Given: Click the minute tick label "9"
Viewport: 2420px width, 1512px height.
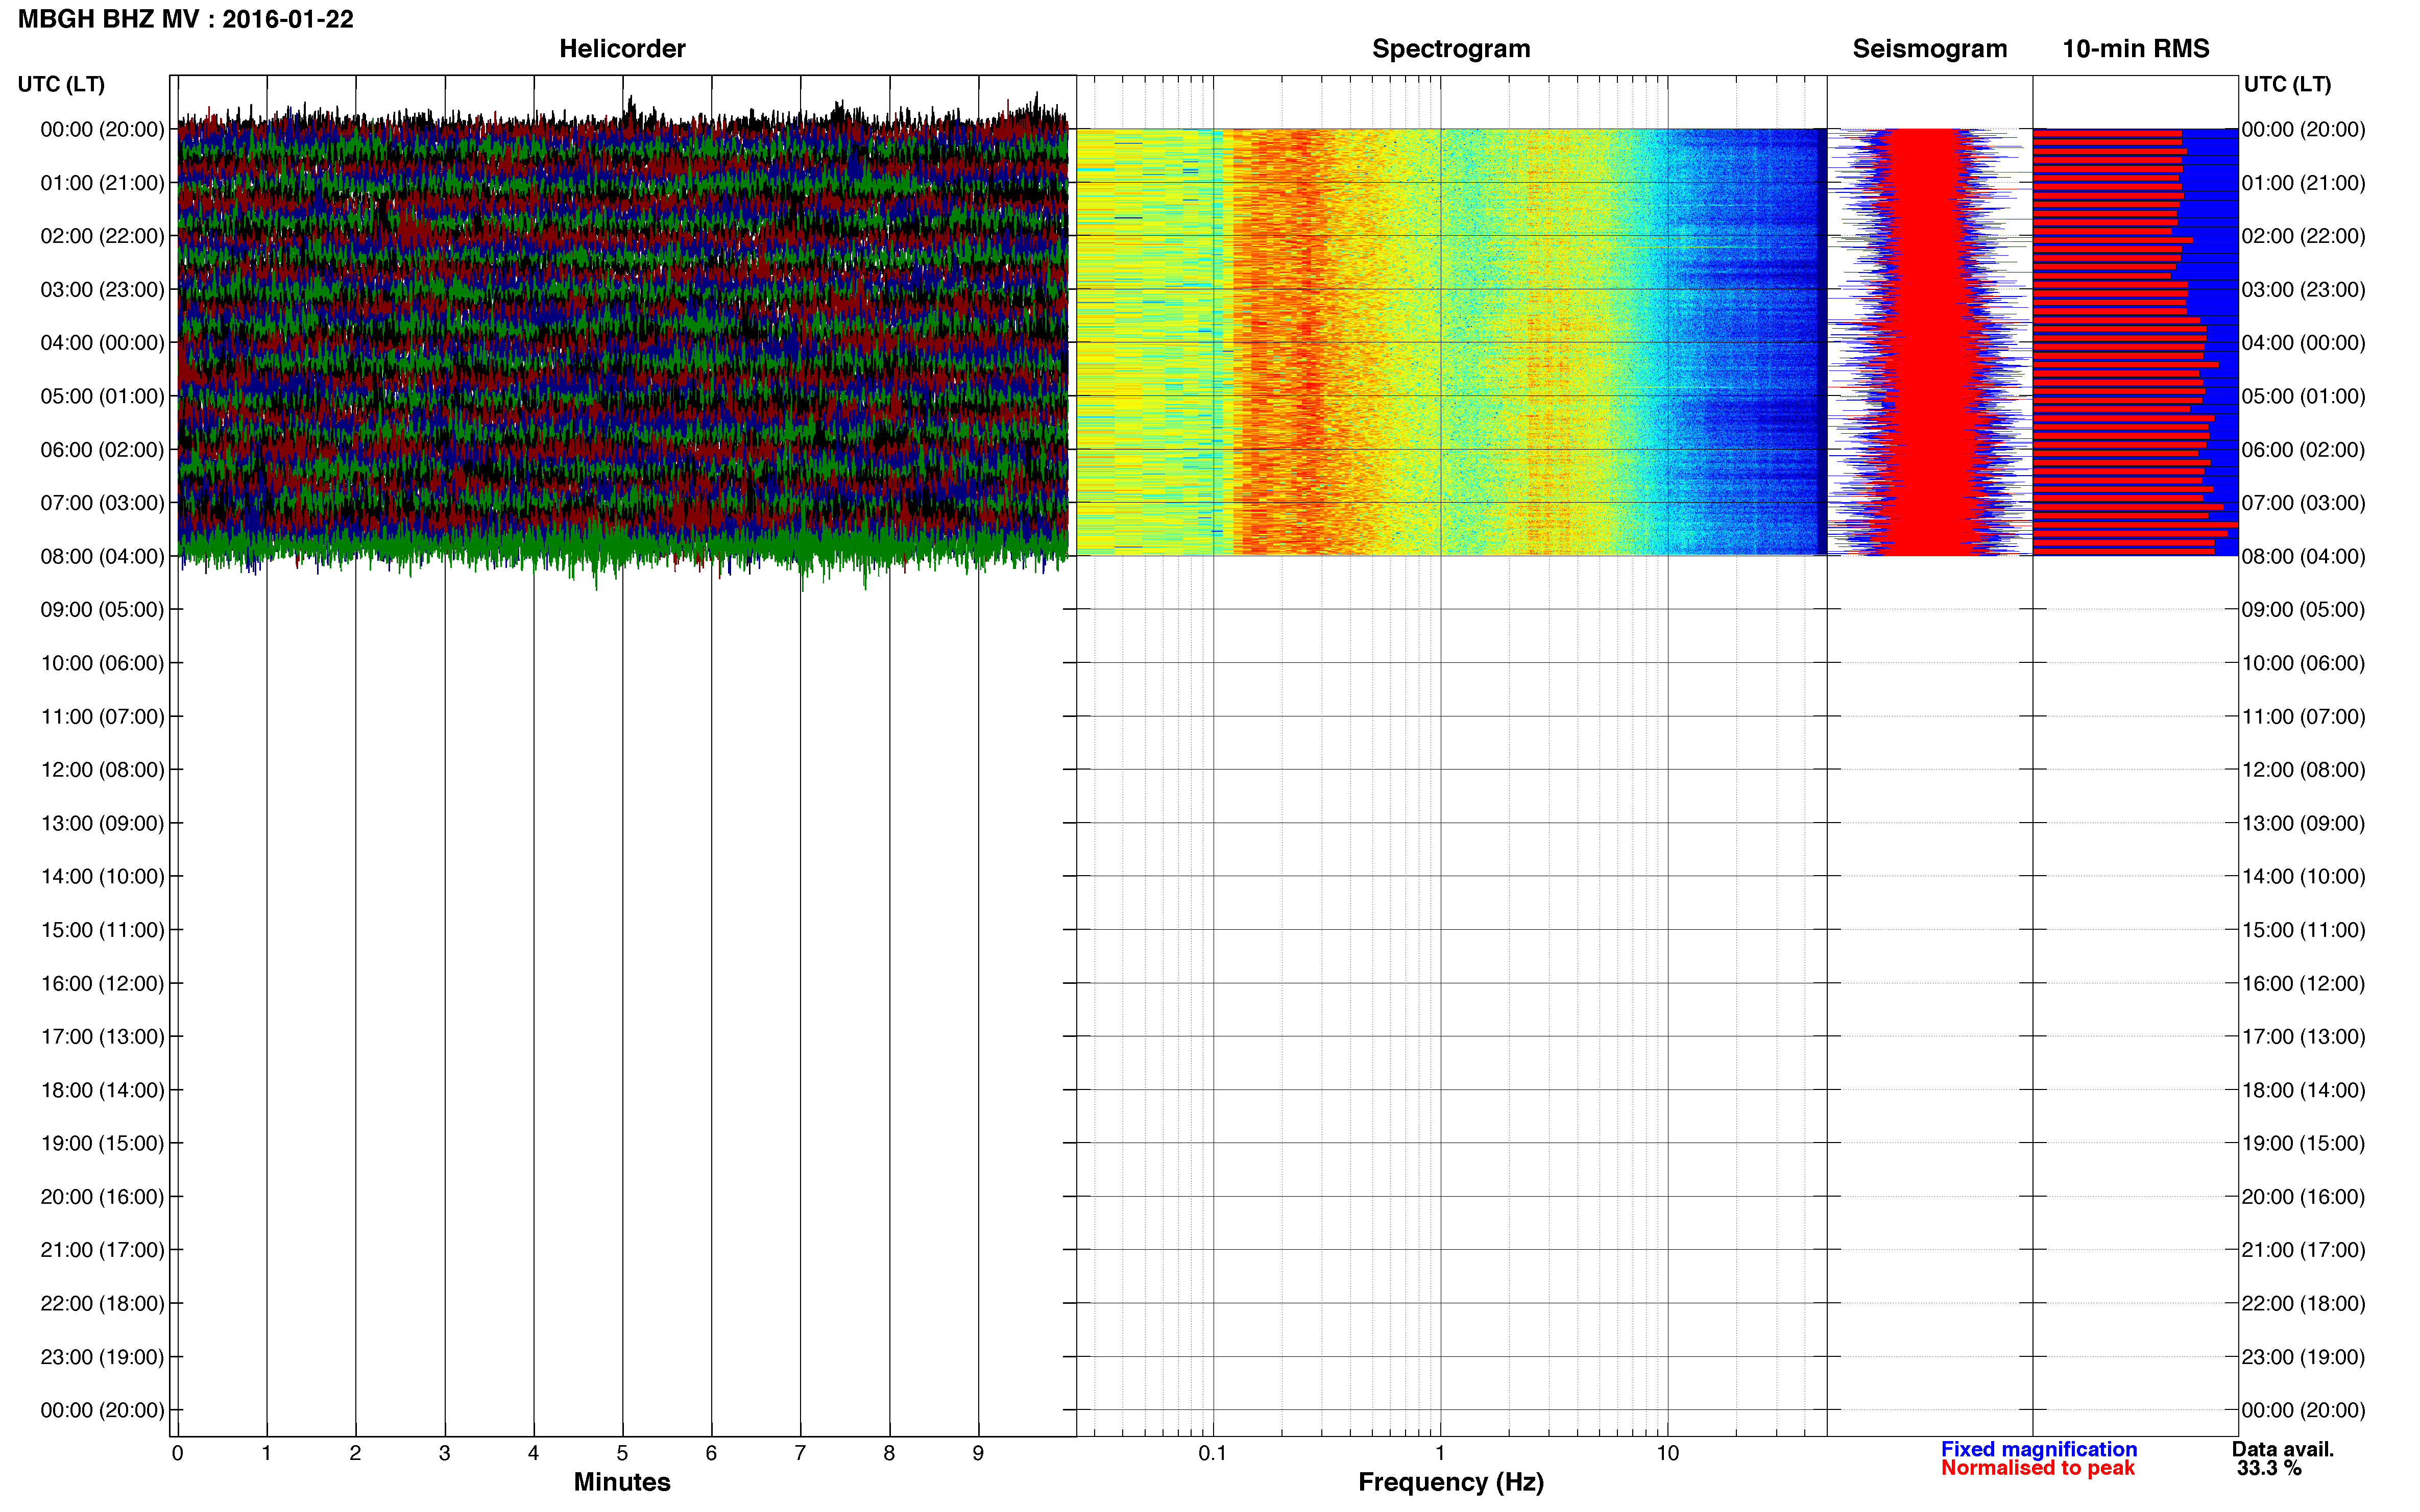Looking at the screenshot, I should coord(978,1453).
